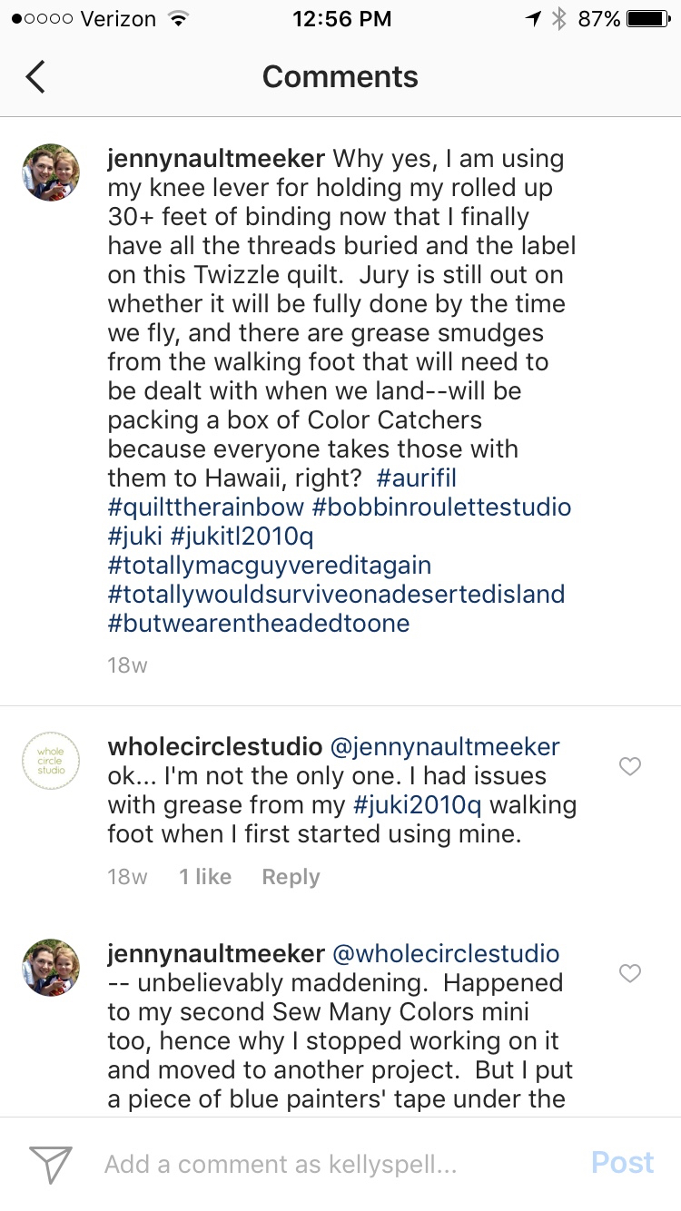Tap the battery icon in status bar
Viewport: 681px width, 1211px height.
[647, 19]
